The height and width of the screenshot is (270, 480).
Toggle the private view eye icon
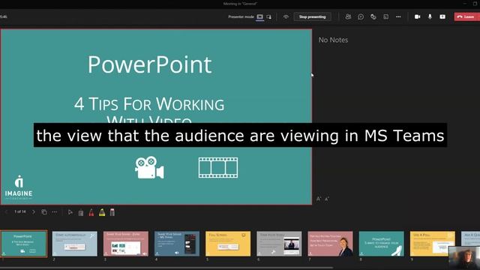tap(286, 16)
